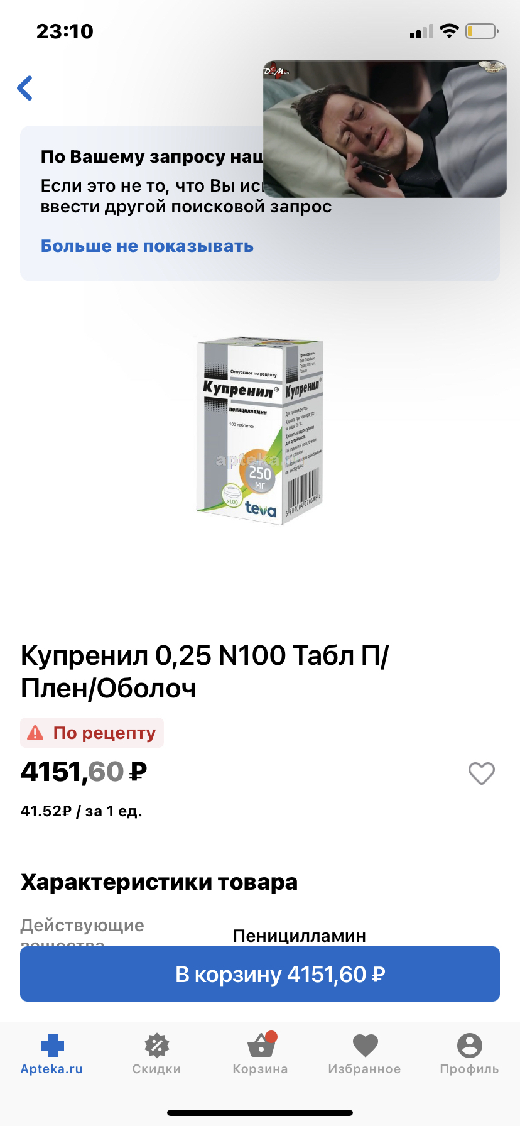Tap the blue cross Apteka.ru icon
The image size is (520, 1126).
(53, 1046)
